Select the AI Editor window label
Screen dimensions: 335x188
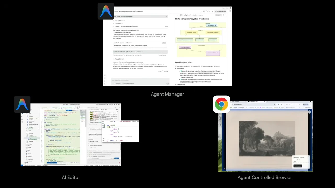coord(71,177)
